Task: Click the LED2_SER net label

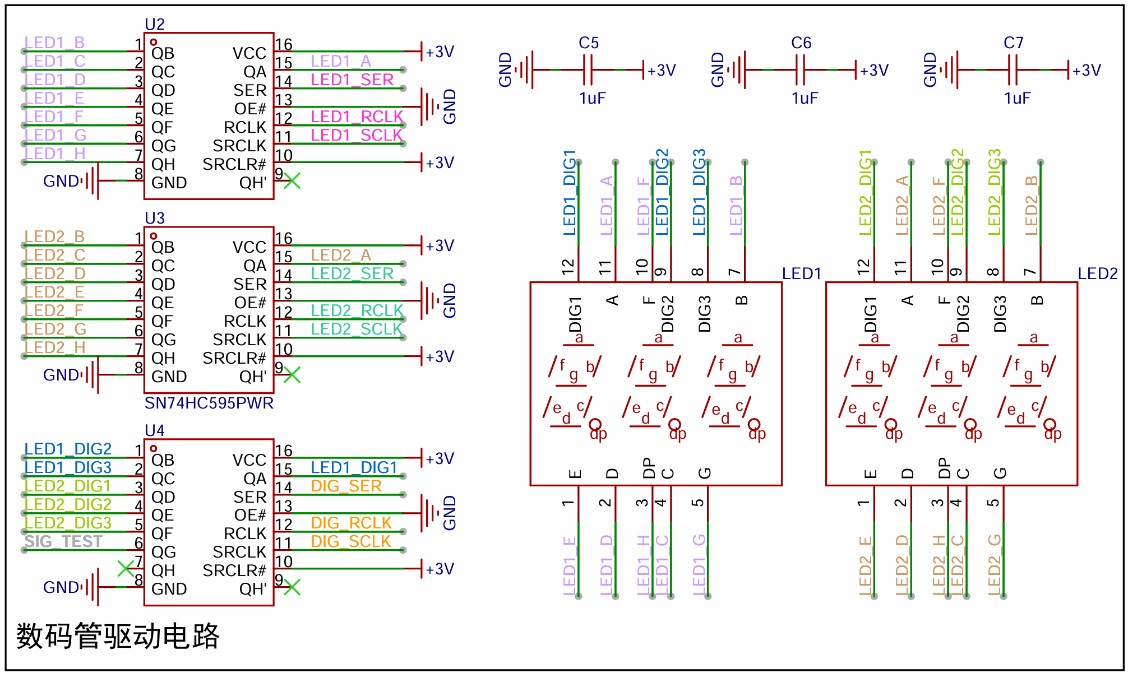Action: 352,273
